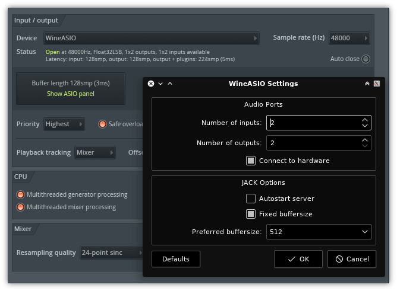Click the Mixer section tab
This screenshot has width=397, height=291.
coord(23,229)
